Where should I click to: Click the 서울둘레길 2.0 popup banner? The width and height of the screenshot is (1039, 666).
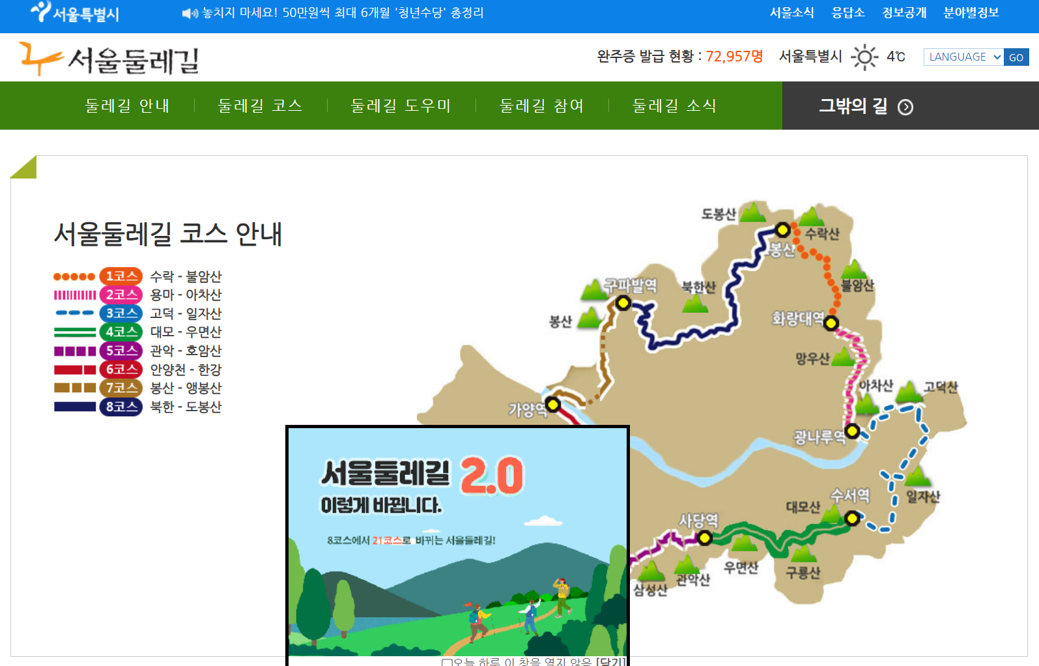(458, 541)
